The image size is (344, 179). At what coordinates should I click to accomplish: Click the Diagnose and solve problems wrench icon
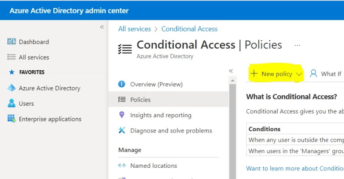click(121, 130)
